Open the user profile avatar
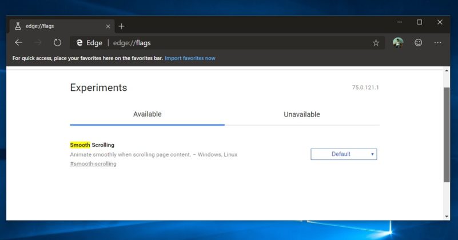 (x=398, y=43)
